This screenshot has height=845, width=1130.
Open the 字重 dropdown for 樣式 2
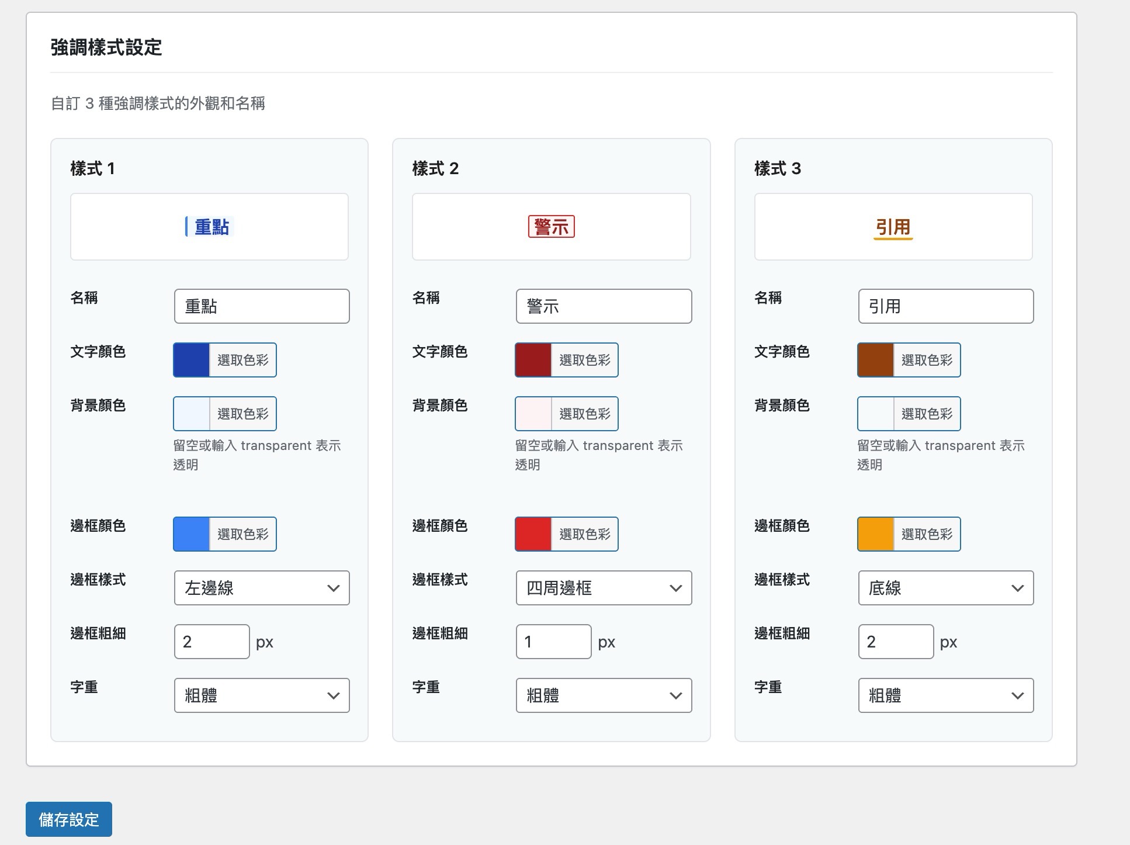tap(603, 695)
